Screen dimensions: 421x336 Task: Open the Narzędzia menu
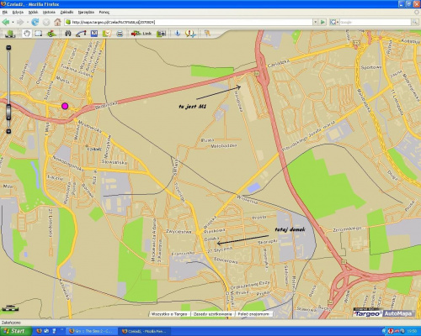(x=86, y=13)
